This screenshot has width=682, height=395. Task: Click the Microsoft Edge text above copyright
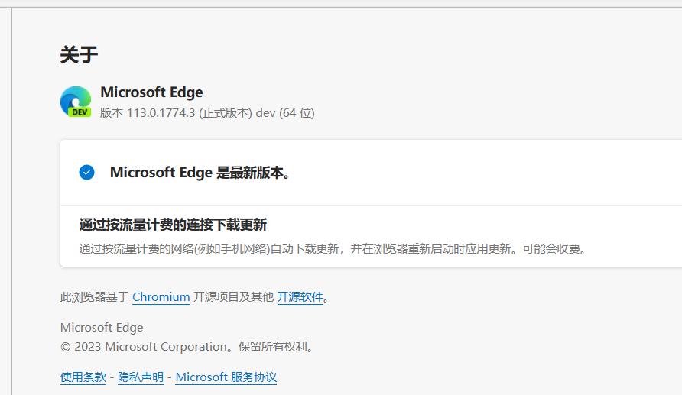coord(102,328)
